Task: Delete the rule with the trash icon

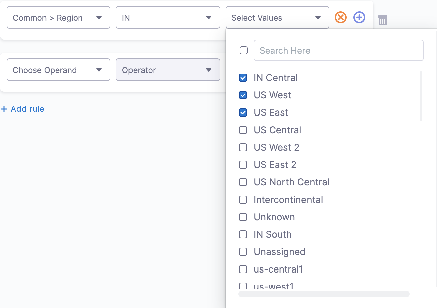Action: [382, 20]
